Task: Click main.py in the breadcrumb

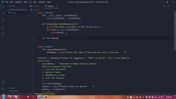Action: tap(36, 10)
